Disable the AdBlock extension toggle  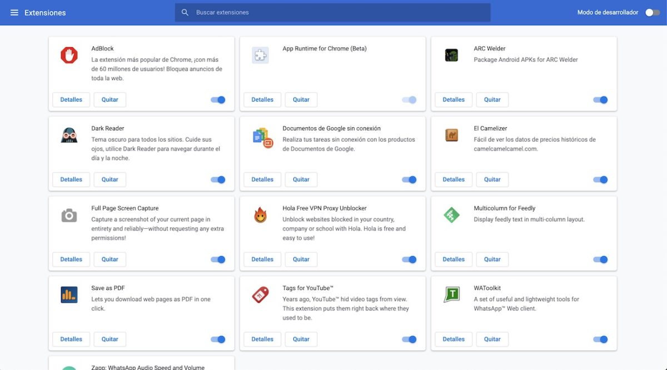[218, 100]
